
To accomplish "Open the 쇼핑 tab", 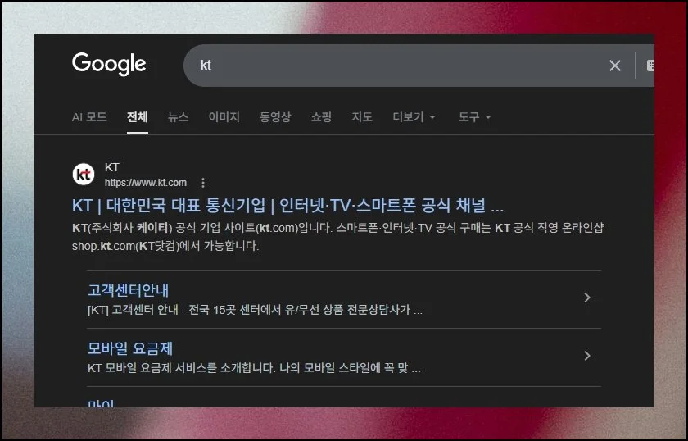I will (x=321, y=117).
